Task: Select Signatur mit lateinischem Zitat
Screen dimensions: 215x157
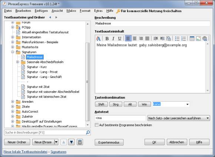Action: pos(47,97)
